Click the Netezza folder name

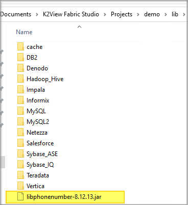pos(37,133)
